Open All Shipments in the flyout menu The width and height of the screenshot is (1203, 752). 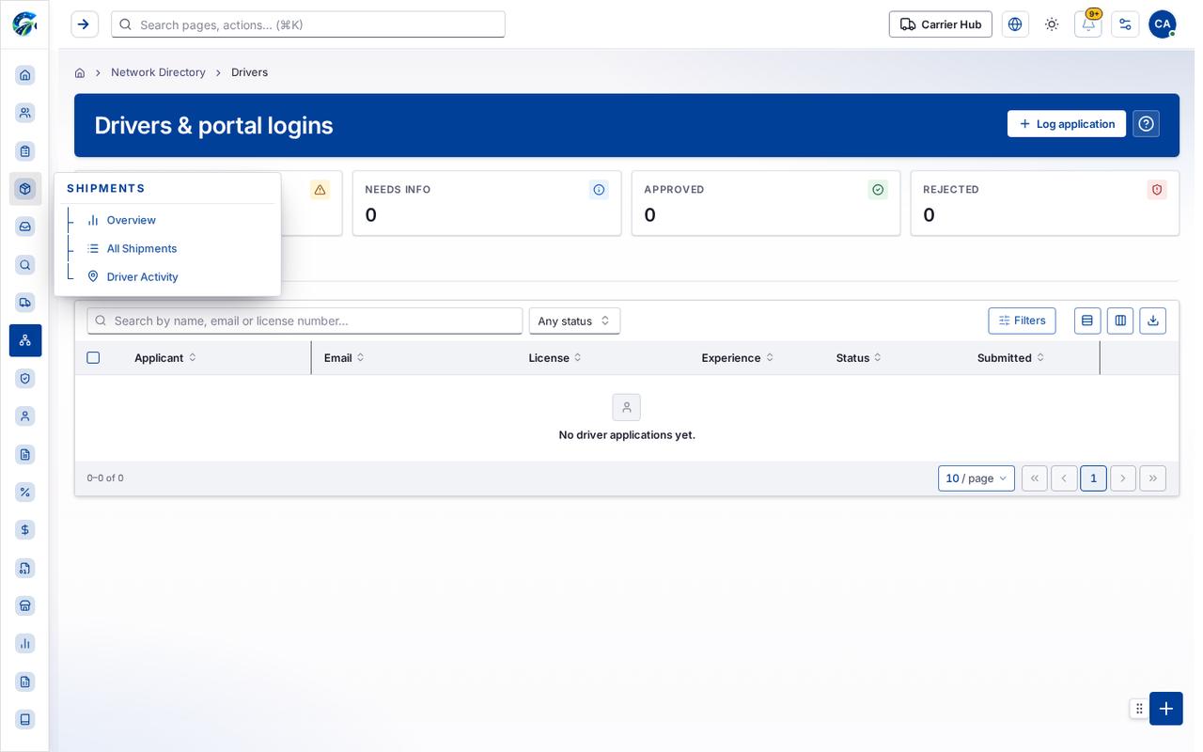click(x=141, y=248)
